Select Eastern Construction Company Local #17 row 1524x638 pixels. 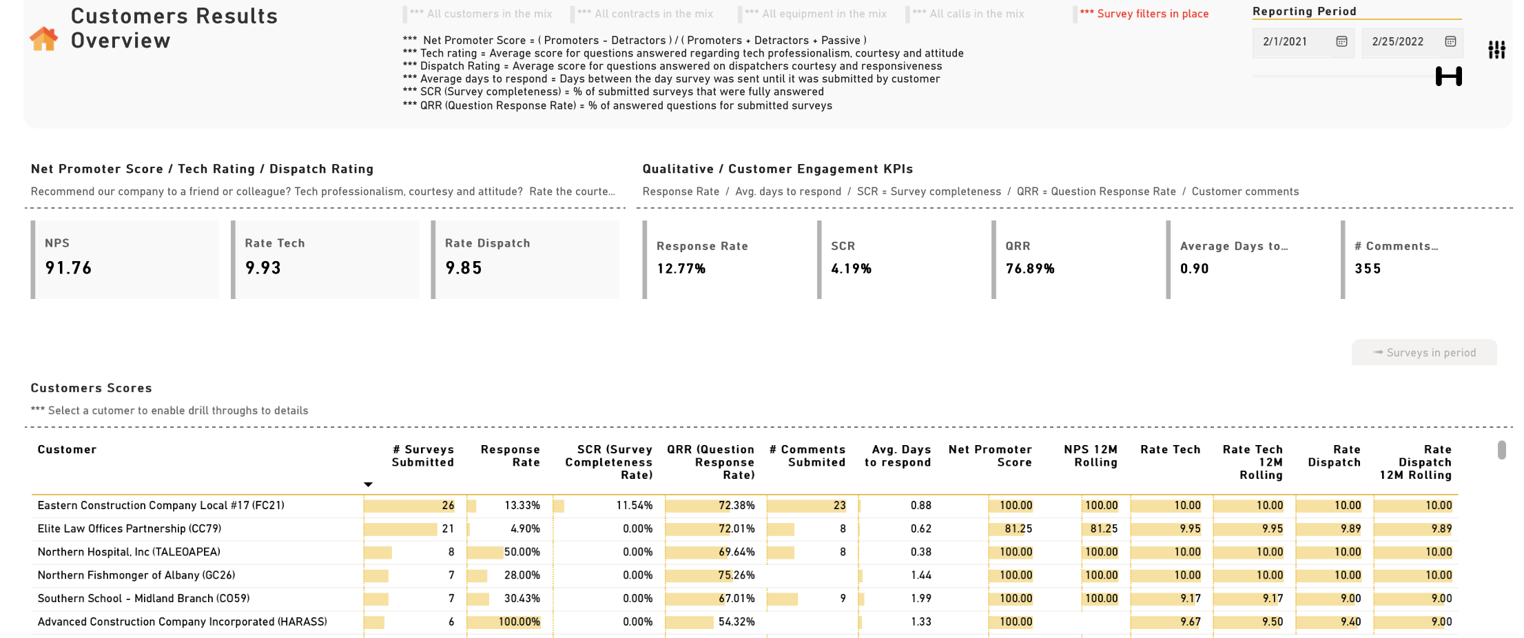pos(745,506)
